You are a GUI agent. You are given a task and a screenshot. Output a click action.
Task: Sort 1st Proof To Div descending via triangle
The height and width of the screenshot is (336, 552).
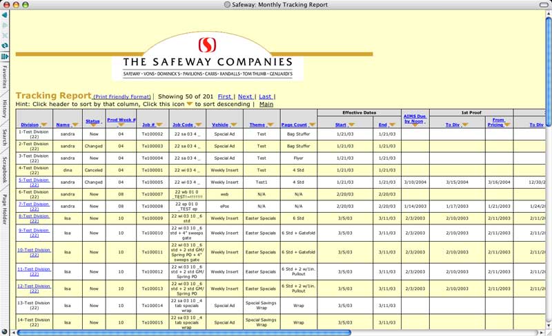(x=465, y=125)
